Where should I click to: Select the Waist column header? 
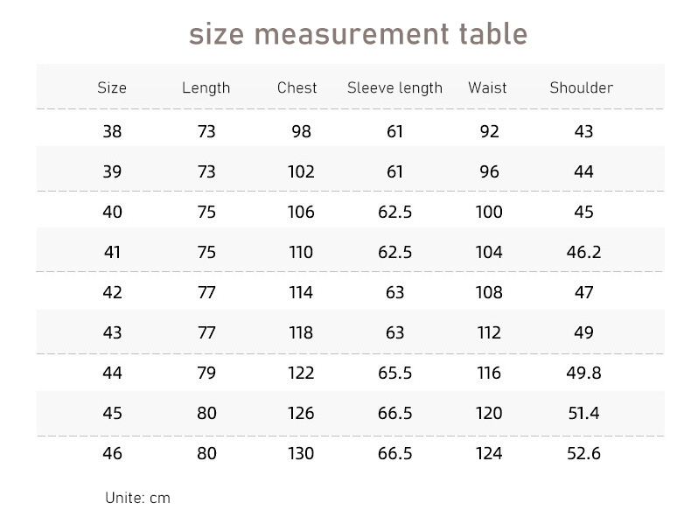point(487,87)
